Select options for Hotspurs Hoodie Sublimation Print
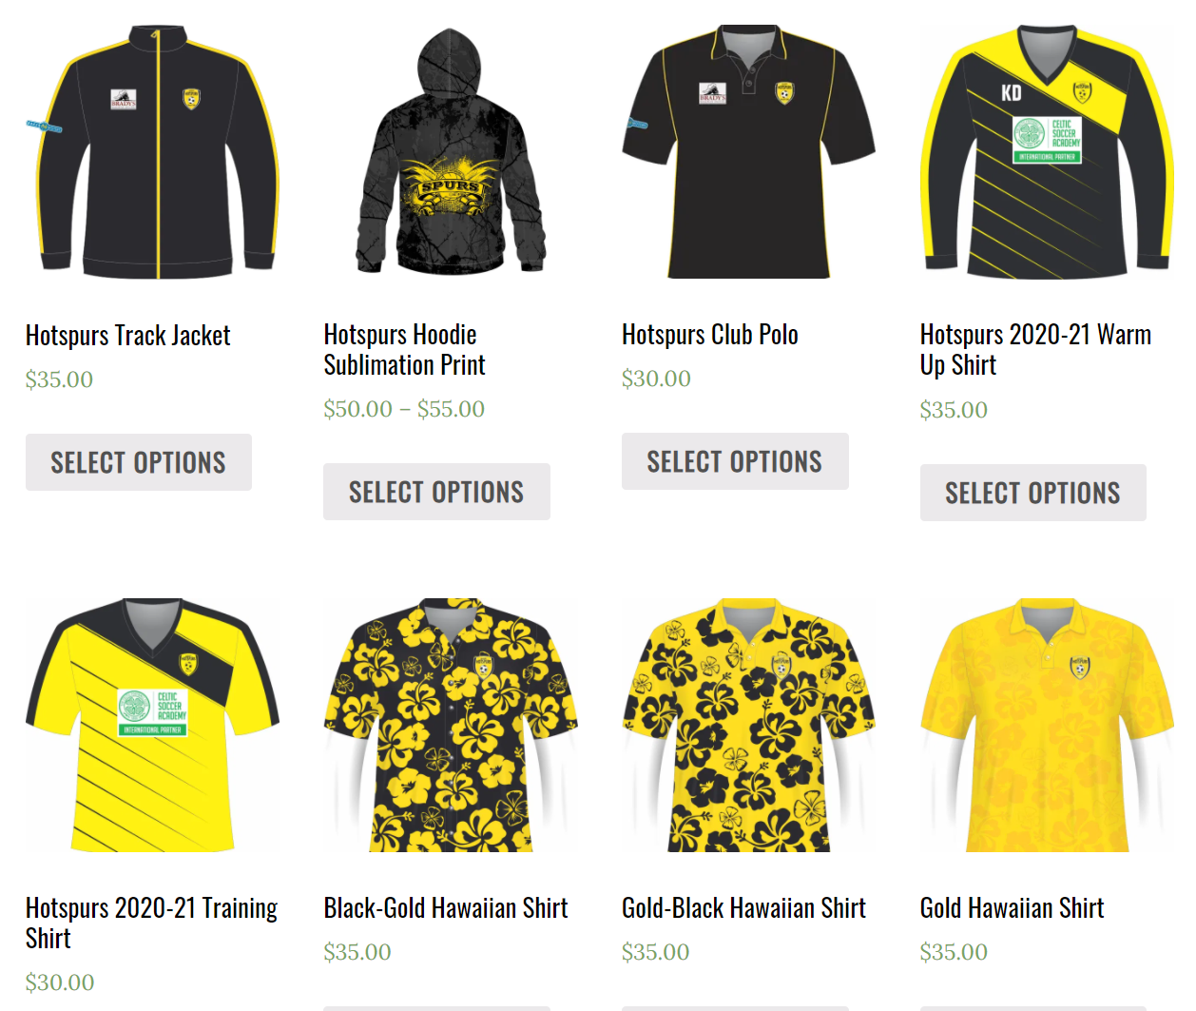The image size is (1196, 1011). 436,492
